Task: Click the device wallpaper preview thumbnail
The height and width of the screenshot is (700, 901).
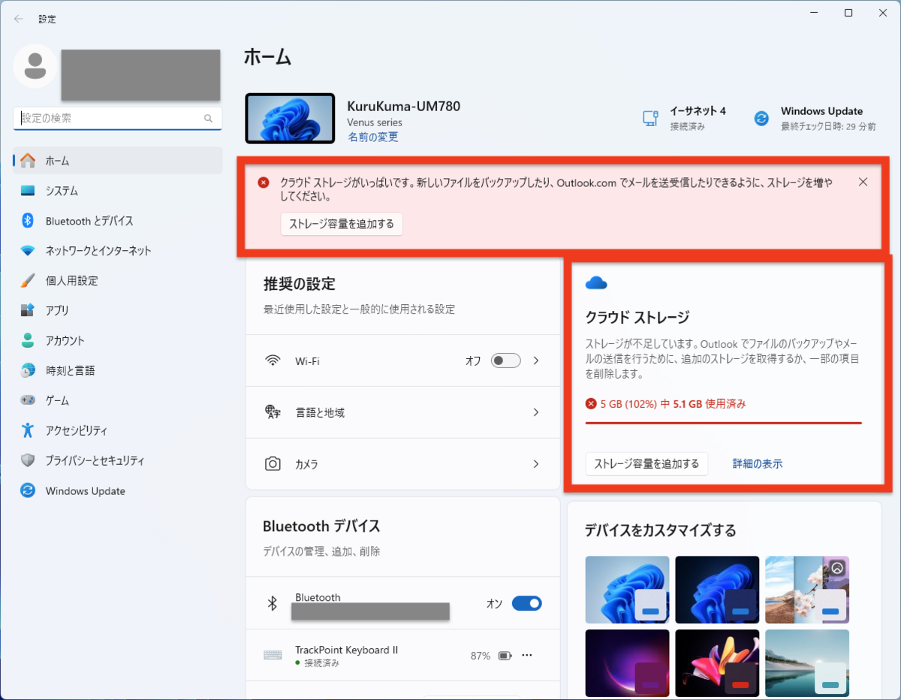Action: coord(290,119)
